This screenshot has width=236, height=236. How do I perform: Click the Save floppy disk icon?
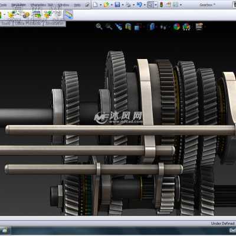coord(117,5)
